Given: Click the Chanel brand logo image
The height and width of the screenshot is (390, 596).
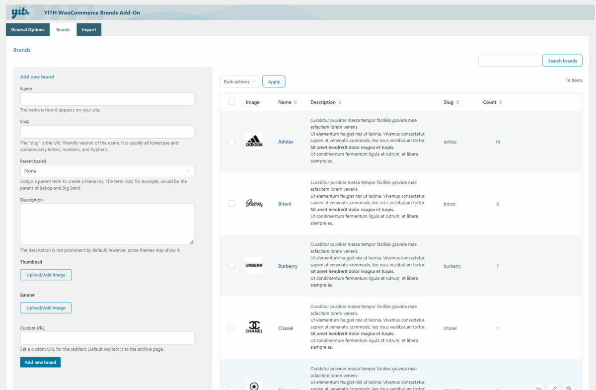Looking at the screenshot, I should (254, 328).
